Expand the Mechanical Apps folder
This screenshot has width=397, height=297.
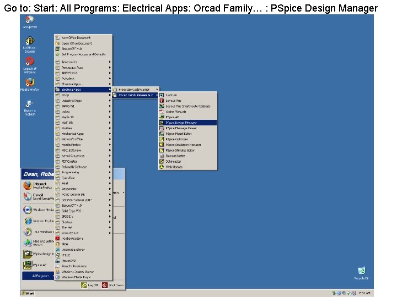(x=83, y=134)
